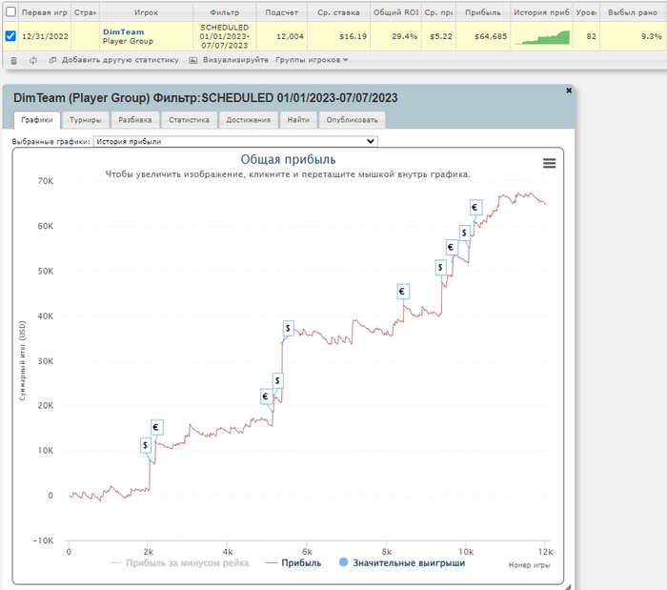Switch to the Турниры tab
This screenshot has width=667, height=590.
pos(86,120)
